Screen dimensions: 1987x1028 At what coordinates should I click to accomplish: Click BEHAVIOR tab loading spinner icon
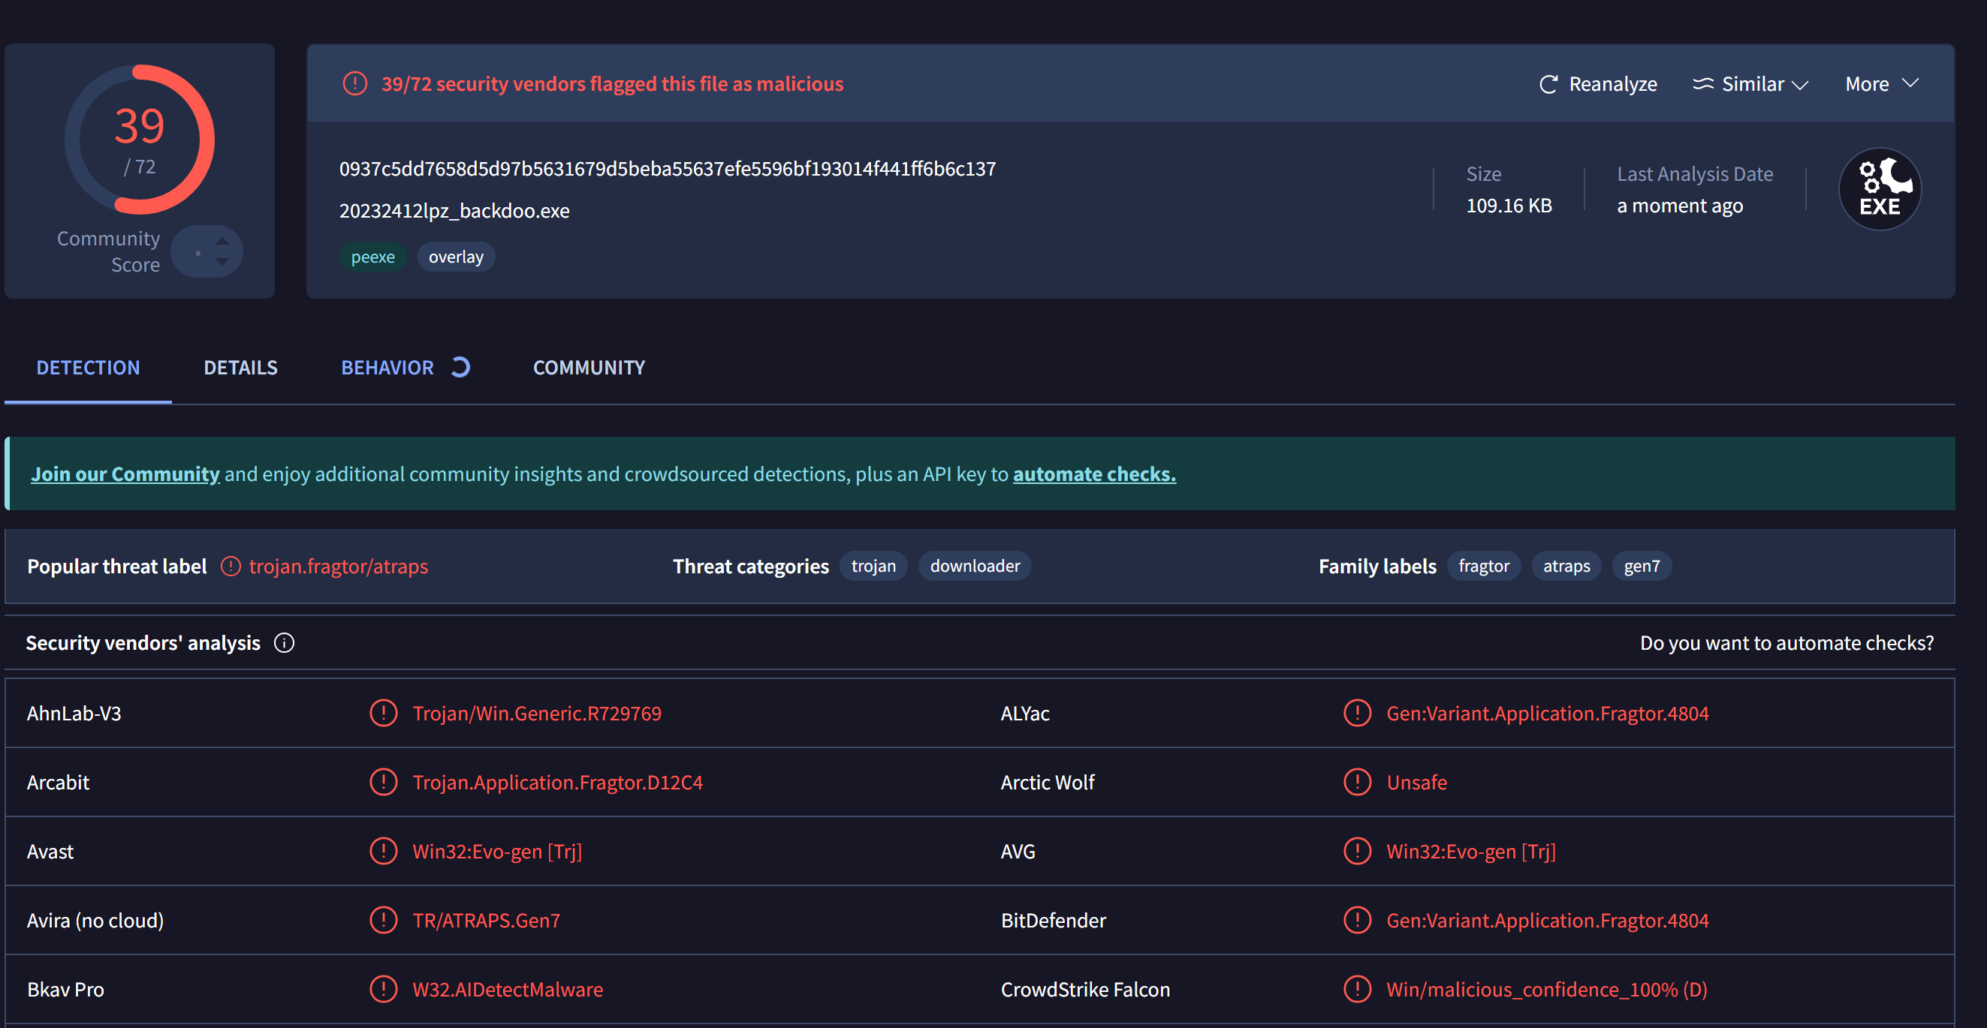click(460, 368)
